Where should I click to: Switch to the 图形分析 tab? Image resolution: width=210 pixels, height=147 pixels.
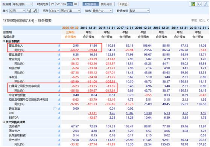(107, 4)
